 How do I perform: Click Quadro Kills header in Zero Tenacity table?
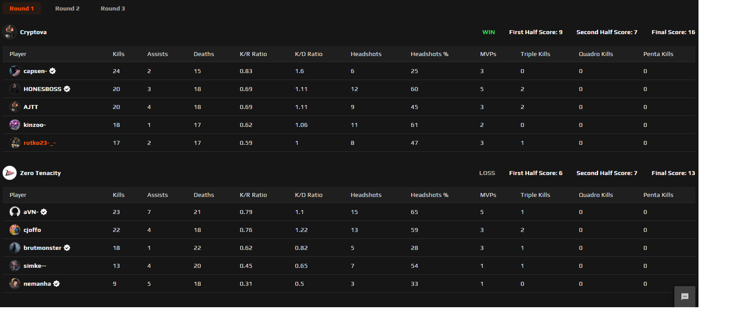(596, 195)
